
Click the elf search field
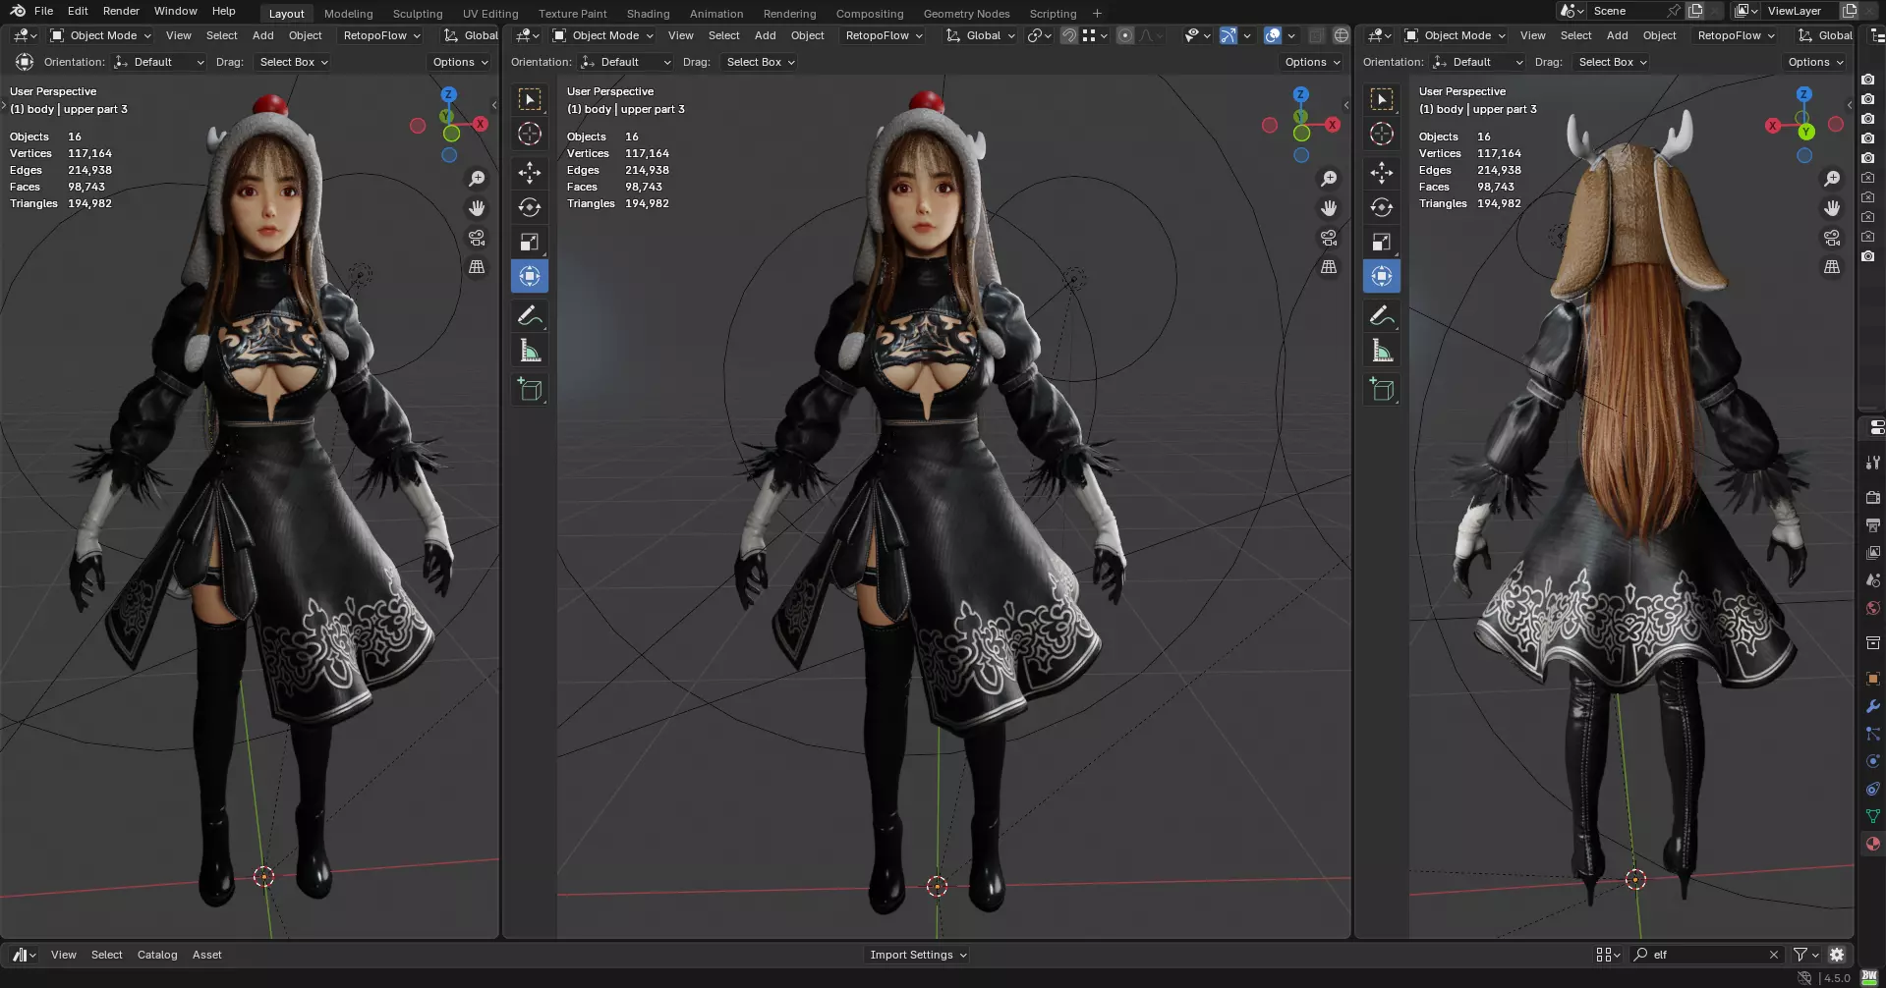tap(1705, 955)
